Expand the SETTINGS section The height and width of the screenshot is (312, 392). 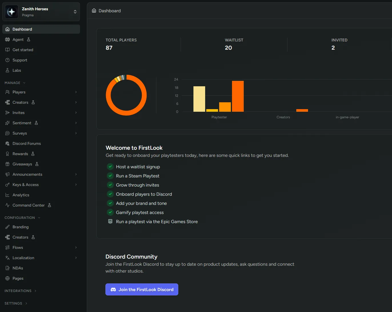point(16,303)
